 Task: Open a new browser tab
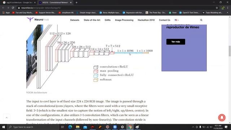coord(77,3)
